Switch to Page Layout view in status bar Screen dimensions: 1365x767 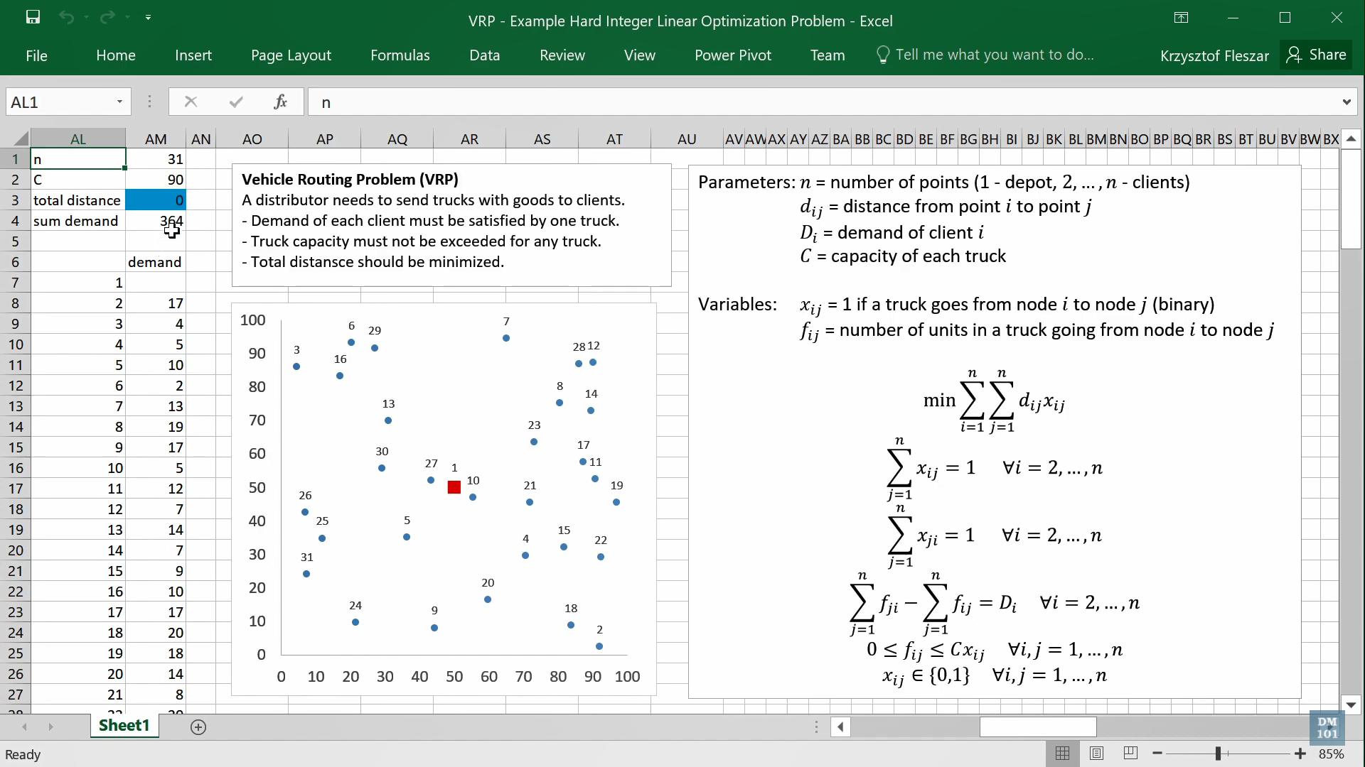pyautogui.click(x=1096, y=754)
